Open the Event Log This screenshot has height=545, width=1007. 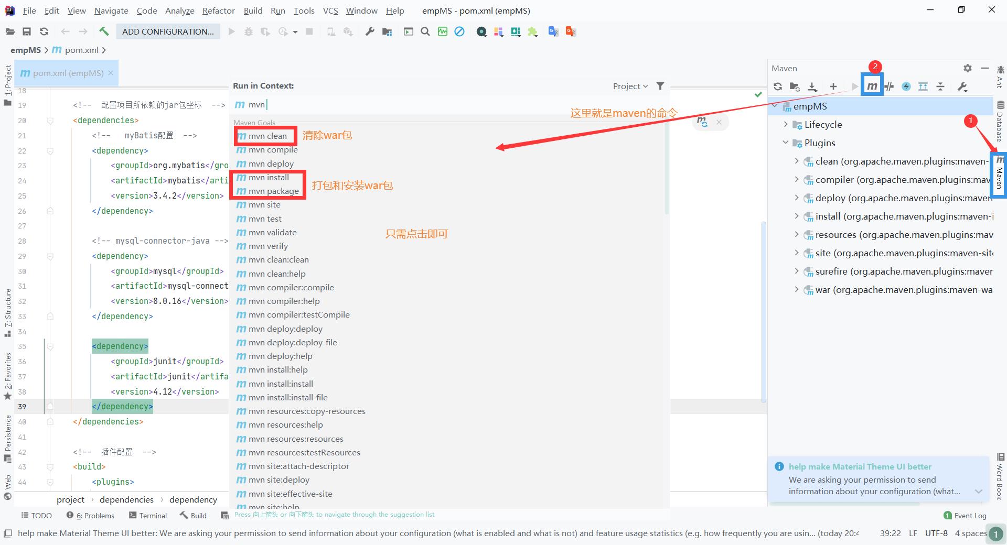coord(965,516)
